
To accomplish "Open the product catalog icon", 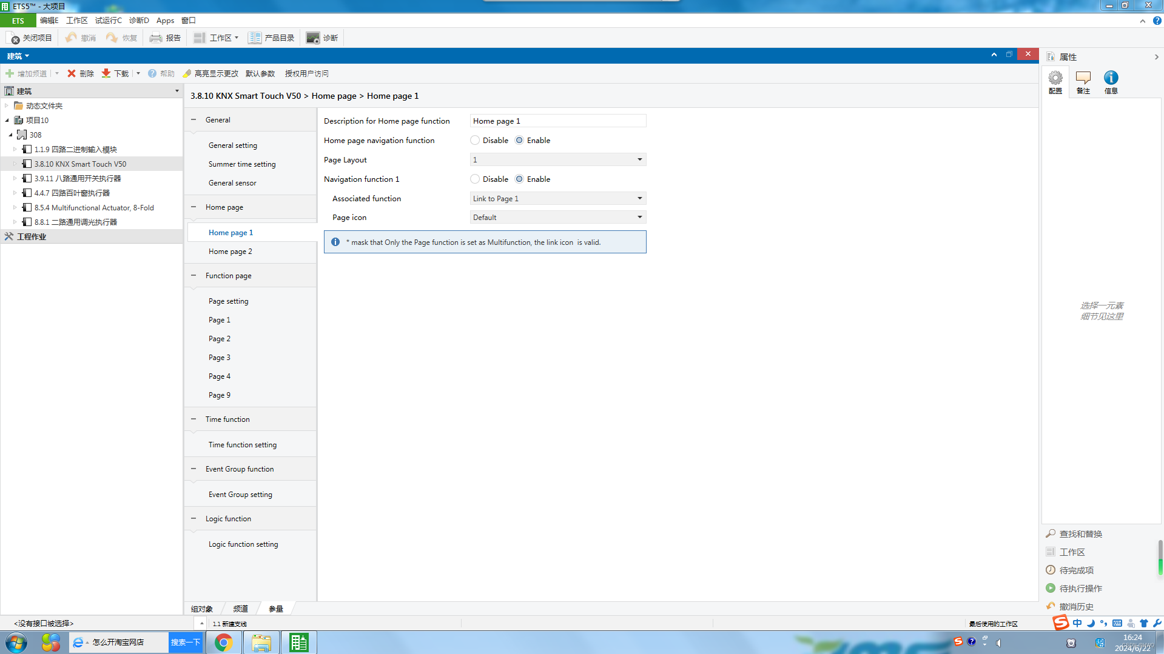I will pos(255,38).
